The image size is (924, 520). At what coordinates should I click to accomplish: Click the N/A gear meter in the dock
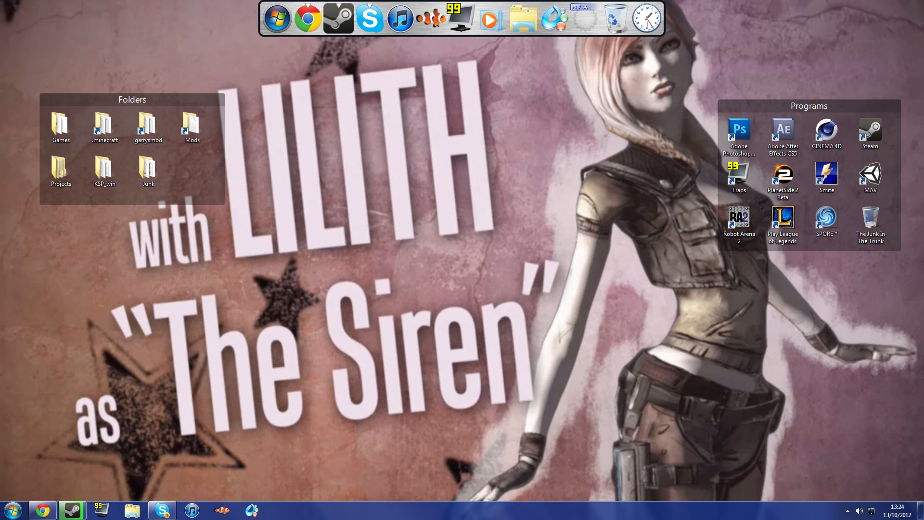[x=584, y=18]
